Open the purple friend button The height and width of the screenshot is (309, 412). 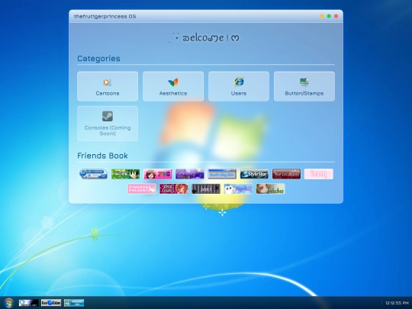coord(190,174)
